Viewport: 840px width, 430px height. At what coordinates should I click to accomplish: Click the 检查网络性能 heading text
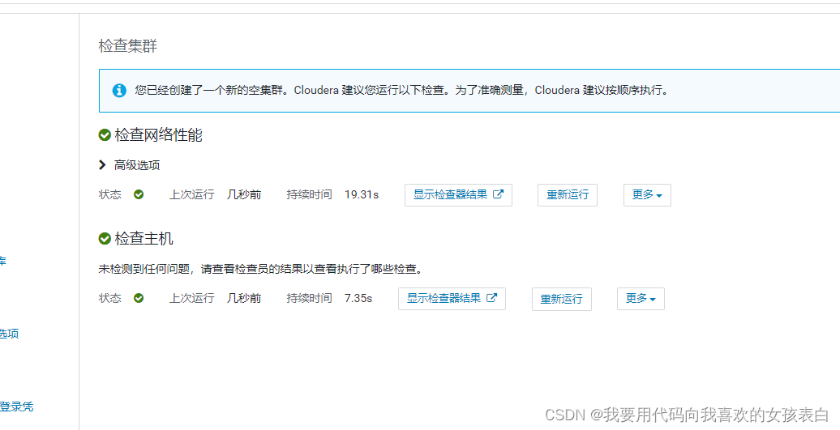(x=159, y=135)
